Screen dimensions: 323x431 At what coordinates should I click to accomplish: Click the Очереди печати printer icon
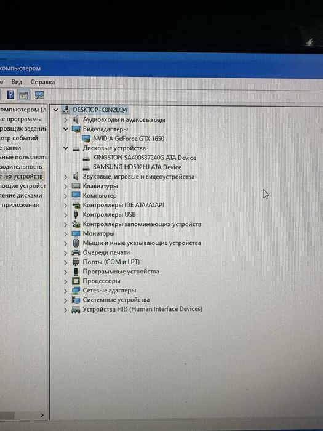pos(76,252)
